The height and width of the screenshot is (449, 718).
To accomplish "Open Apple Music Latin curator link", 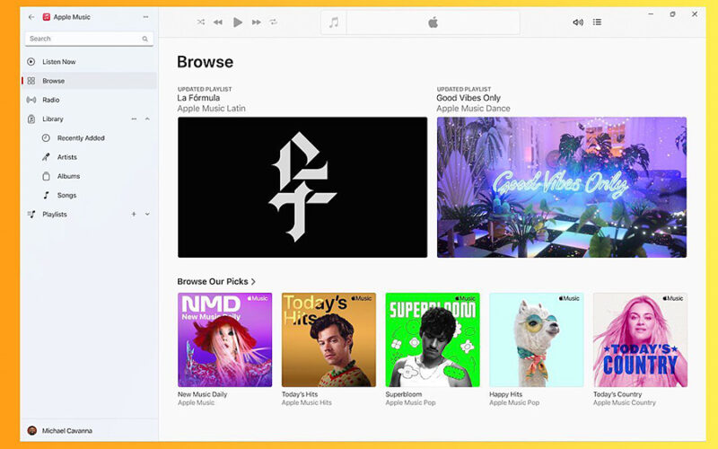I will click(x=211, y=109).
